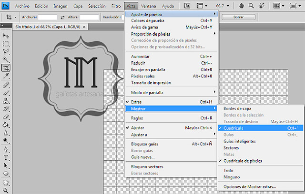Image resolution: width=305 pixels, height=194 pixels.
Task: Toggle Cuadrícula de píxeles option
Action: pos(261,161)
